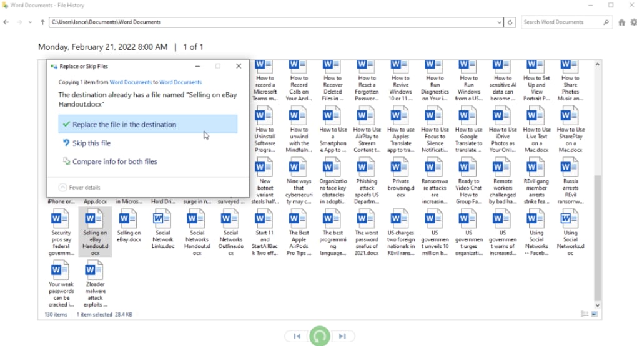
Task: Select The best programming language file
Action: (x=333, y=233)
